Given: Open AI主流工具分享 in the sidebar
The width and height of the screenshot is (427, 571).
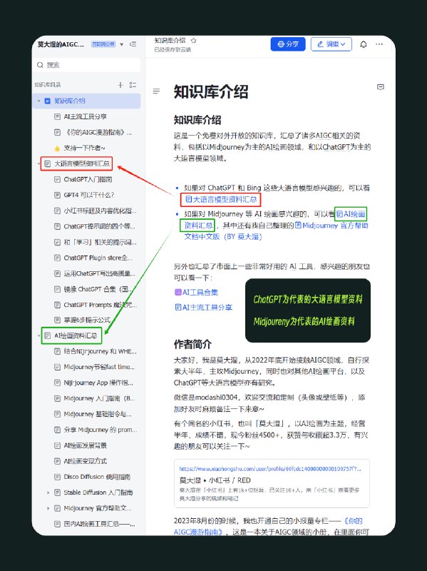Looking at the screenshot, I should [x=87, y=116].
